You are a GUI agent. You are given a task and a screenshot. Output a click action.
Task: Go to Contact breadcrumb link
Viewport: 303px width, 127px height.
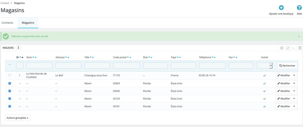(5, 3)
